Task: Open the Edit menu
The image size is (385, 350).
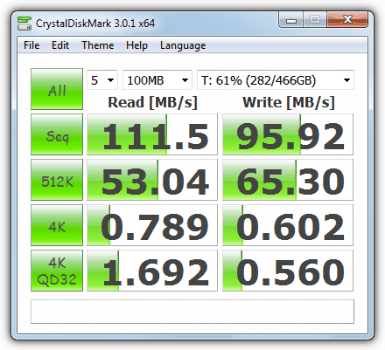Action: (60, 45)
